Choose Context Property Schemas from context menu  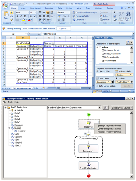click(109, 129)
